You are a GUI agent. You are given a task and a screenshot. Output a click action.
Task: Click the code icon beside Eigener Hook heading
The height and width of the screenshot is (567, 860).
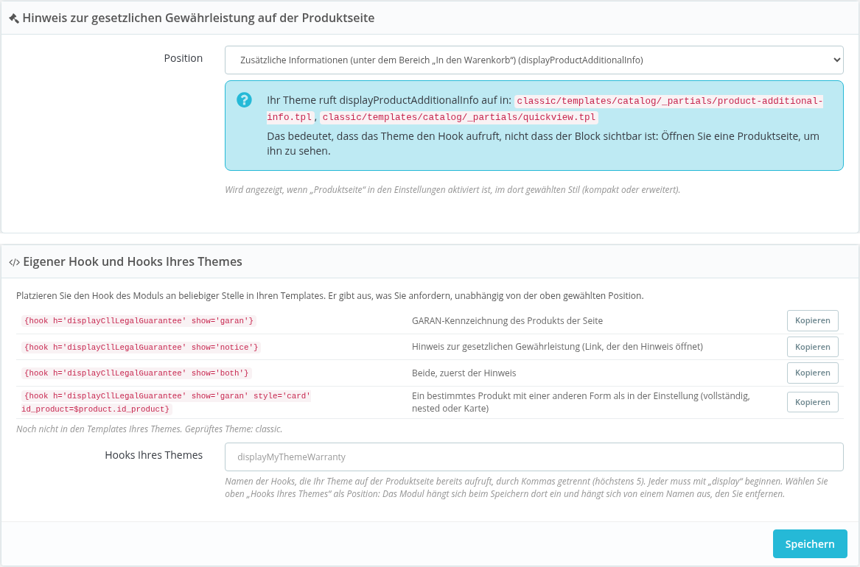pos(14,262)
